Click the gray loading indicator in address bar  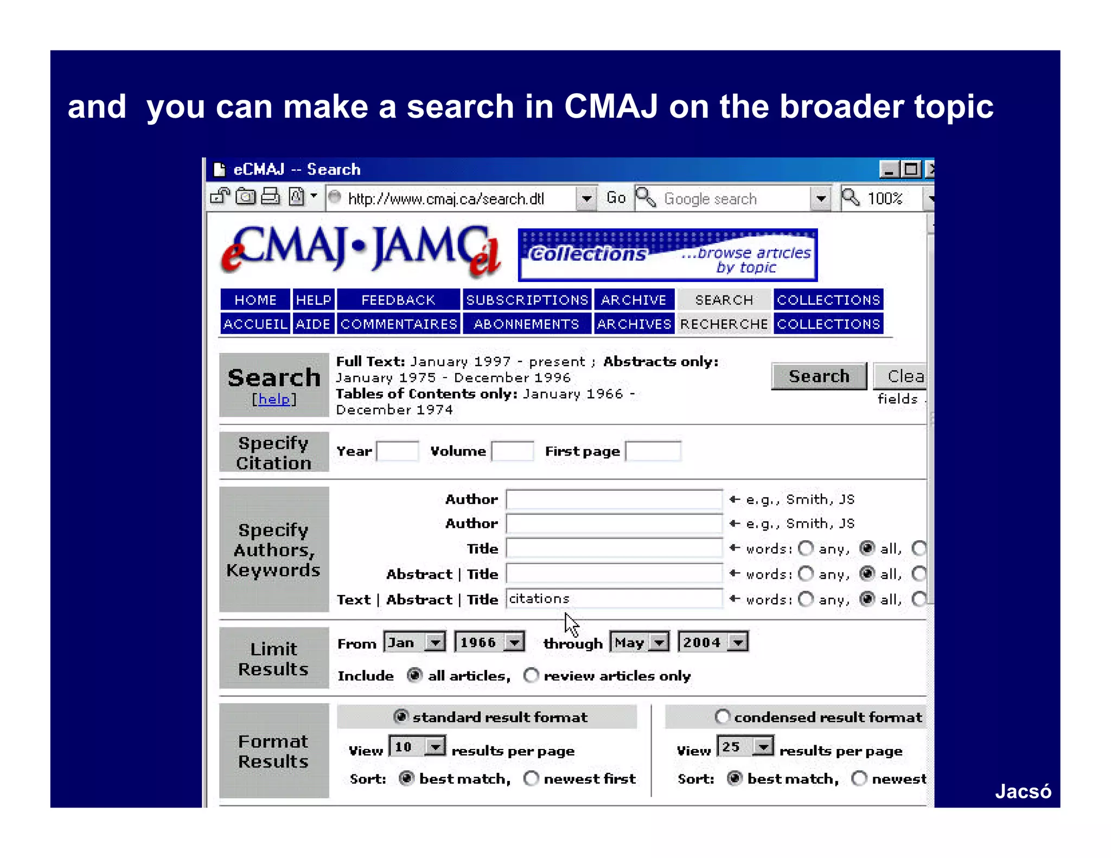click(x=335, y=197)
